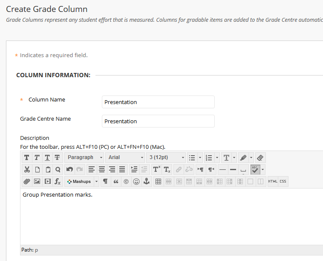Insert copyright special character symbol
The width and height of the screenshot is (323, 261).
coord(126,182)
